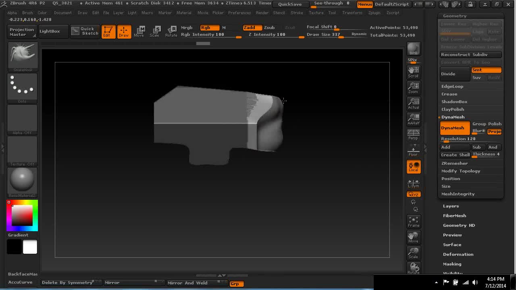
Task: Toggle the Floor grid button
Action: click(414, 151)
